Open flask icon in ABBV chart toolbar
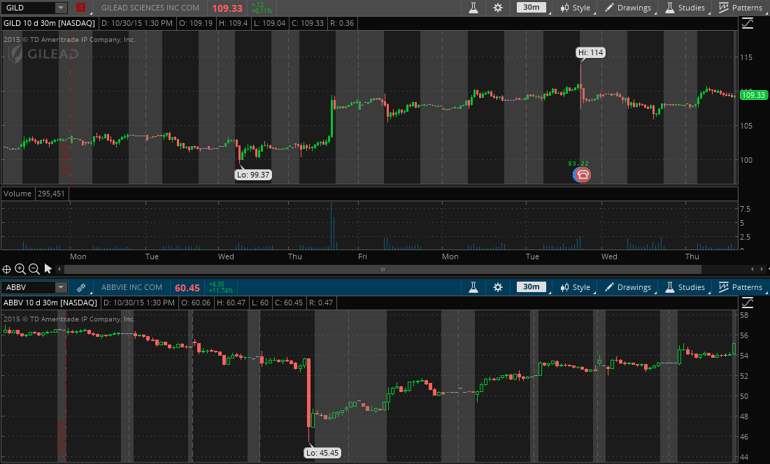 click(x=473, y=287)
